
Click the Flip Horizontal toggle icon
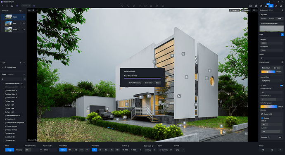click(282, 62)
